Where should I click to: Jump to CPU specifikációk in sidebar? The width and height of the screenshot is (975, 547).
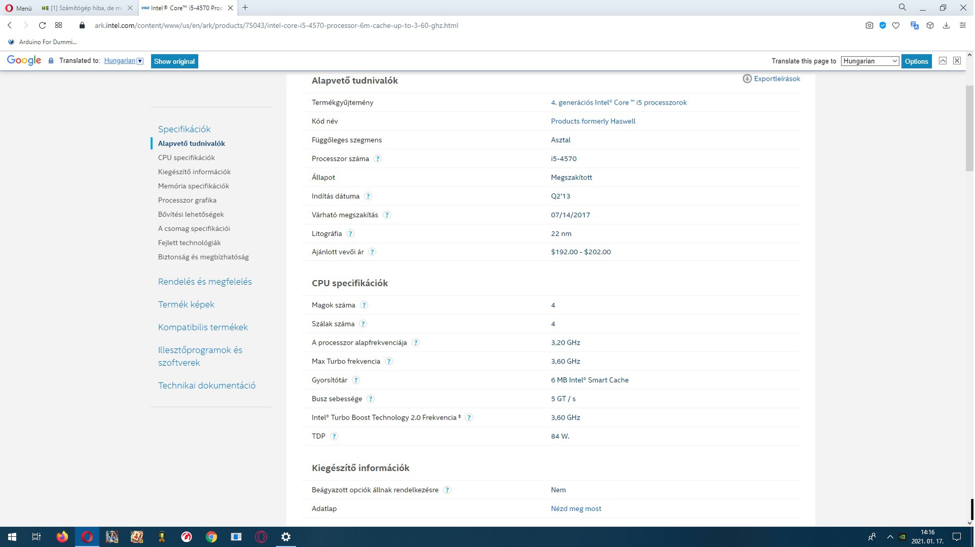[x=186, y=158]
